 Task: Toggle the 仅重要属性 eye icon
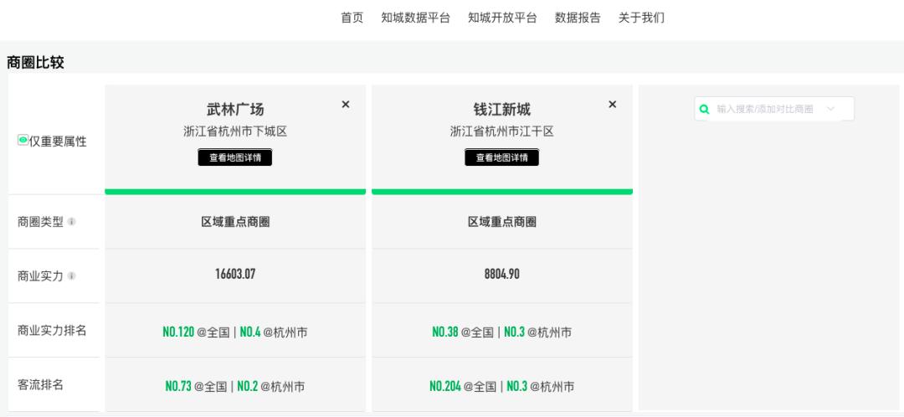[23, 140]
